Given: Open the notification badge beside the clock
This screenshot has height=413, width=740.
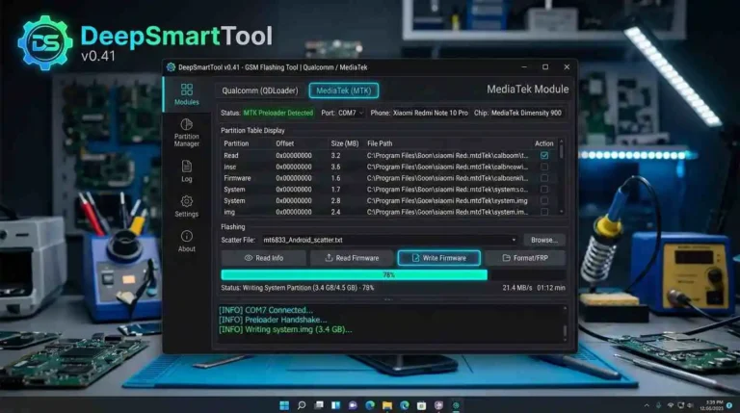Looking at the screenshot, I should point(729,405).
